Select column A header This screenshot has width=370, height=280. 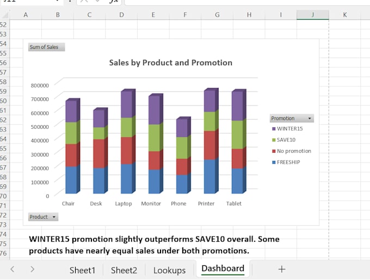(26, 15)
